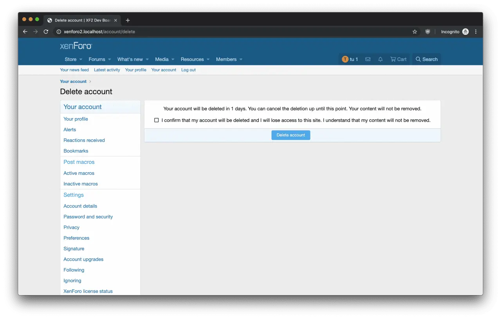
Task: Open the alerts bell icon
Action: [x=380, y=59]
